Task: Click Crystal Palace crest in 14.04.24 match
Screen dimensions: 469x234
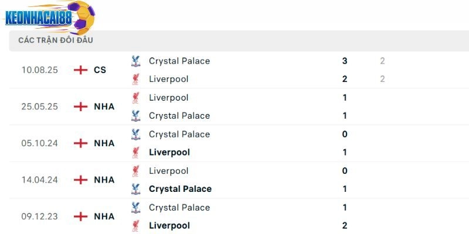Action: coord(136,189)
